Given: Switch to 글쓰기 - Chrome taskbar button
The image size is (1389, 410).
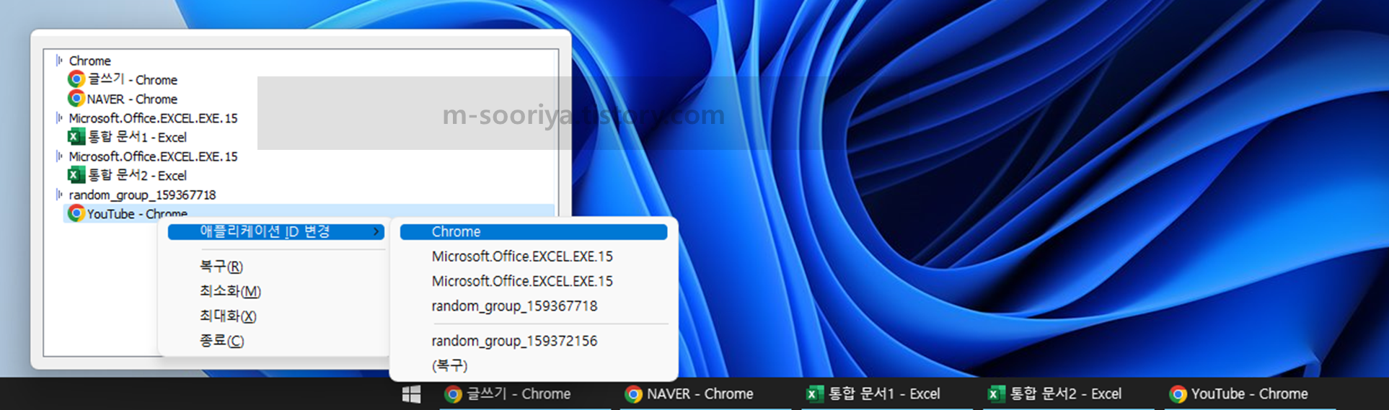Looking at the screenshot, I should (525, 394).
